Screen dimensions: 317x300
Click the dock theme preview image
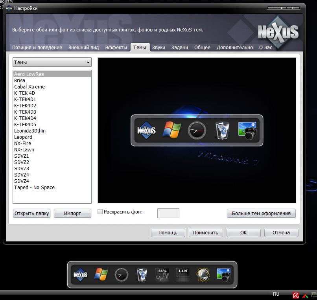coord(197,131)
